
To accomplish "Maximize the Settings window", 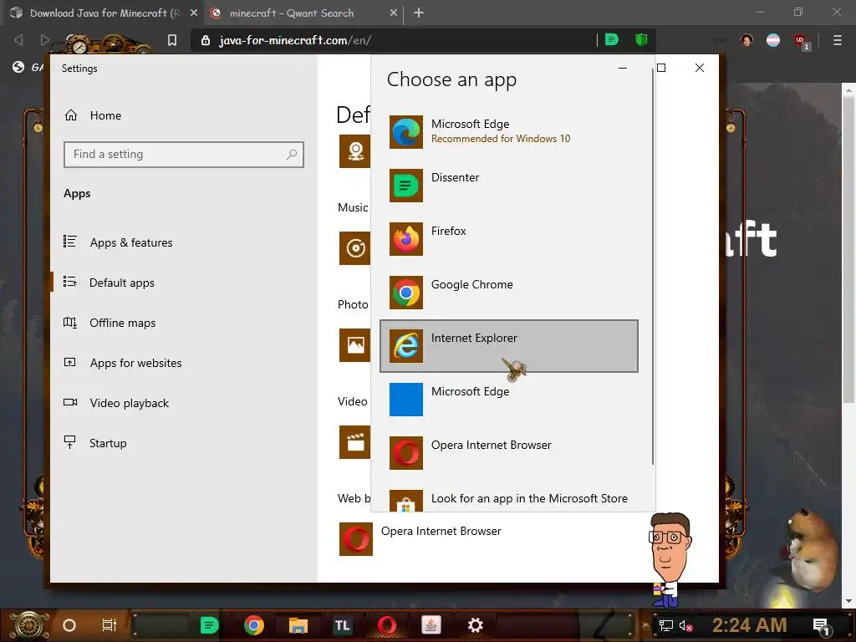I will pos(661,68).
